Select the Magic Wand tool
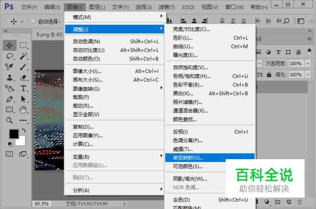Viewport: 316px width, 209px height. click(23, 56)
